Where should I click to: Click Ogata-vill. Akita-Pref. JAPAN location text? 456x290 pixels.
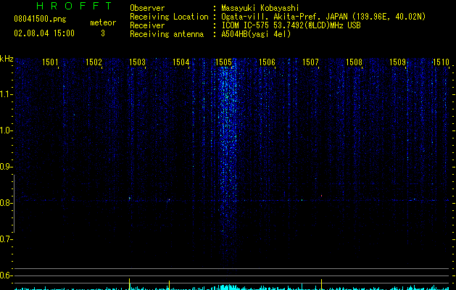(323, 17)
